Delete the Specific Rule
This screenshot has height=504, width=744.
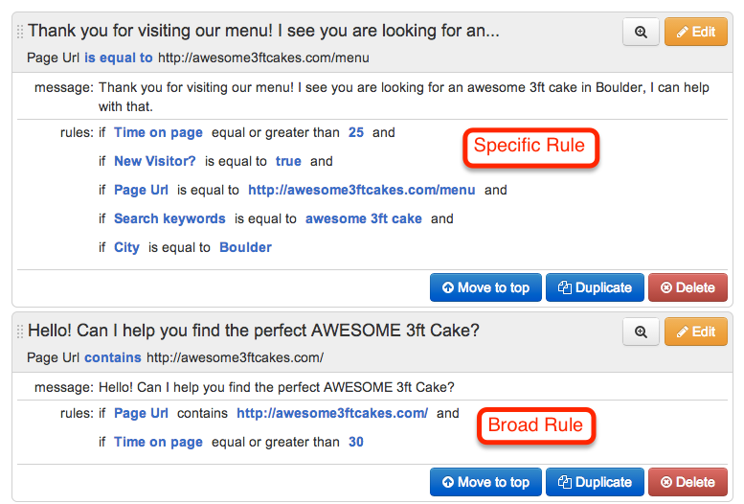688,287
